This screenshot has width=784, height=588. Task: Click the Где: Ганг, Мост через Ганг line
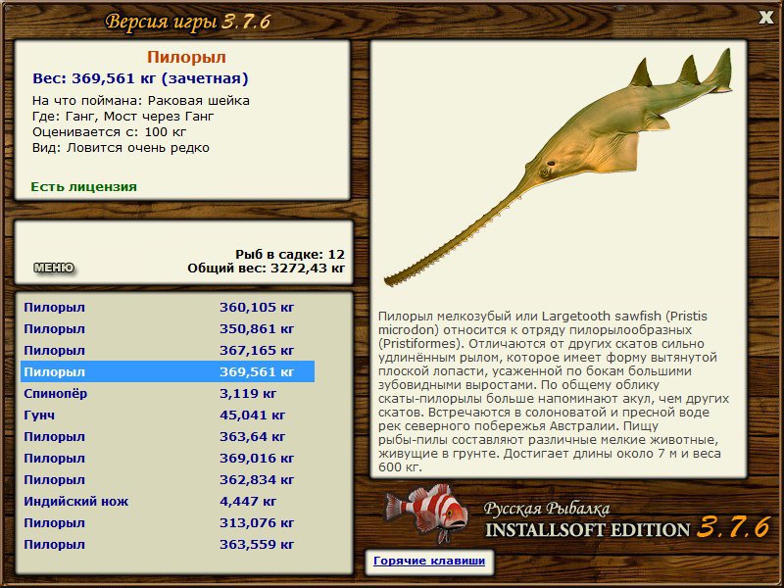[x=123, y=117]
